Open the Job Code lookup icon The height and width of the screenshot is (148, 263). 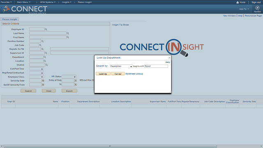pos(40,45)
